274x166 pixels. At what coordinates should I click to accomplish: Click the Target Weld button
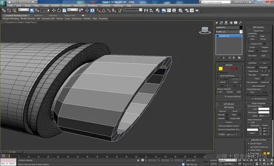point(235,119)
